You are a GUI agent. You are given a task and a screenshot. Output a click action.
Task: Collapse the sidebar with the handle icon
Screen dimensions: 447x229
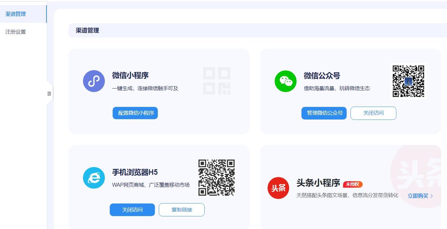[49, 94]
